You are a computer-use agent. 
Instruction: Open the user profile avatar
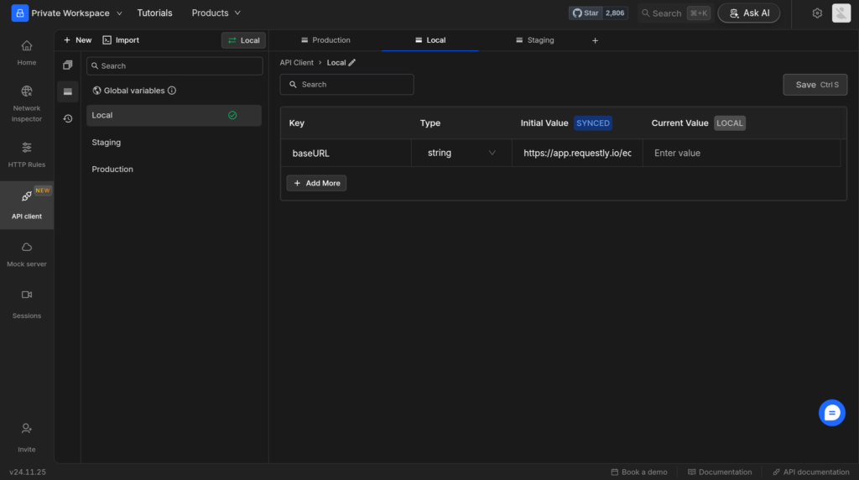[841, 13]
